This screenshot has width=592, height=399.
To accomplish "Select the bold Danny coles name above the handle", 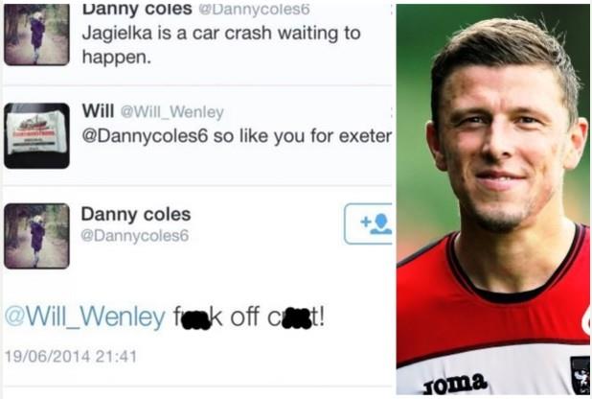I will point(136,215).
